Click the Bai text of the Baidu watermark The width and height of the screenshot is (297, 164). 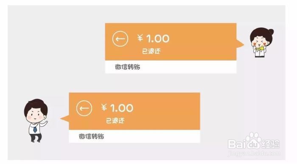(236, 144)
